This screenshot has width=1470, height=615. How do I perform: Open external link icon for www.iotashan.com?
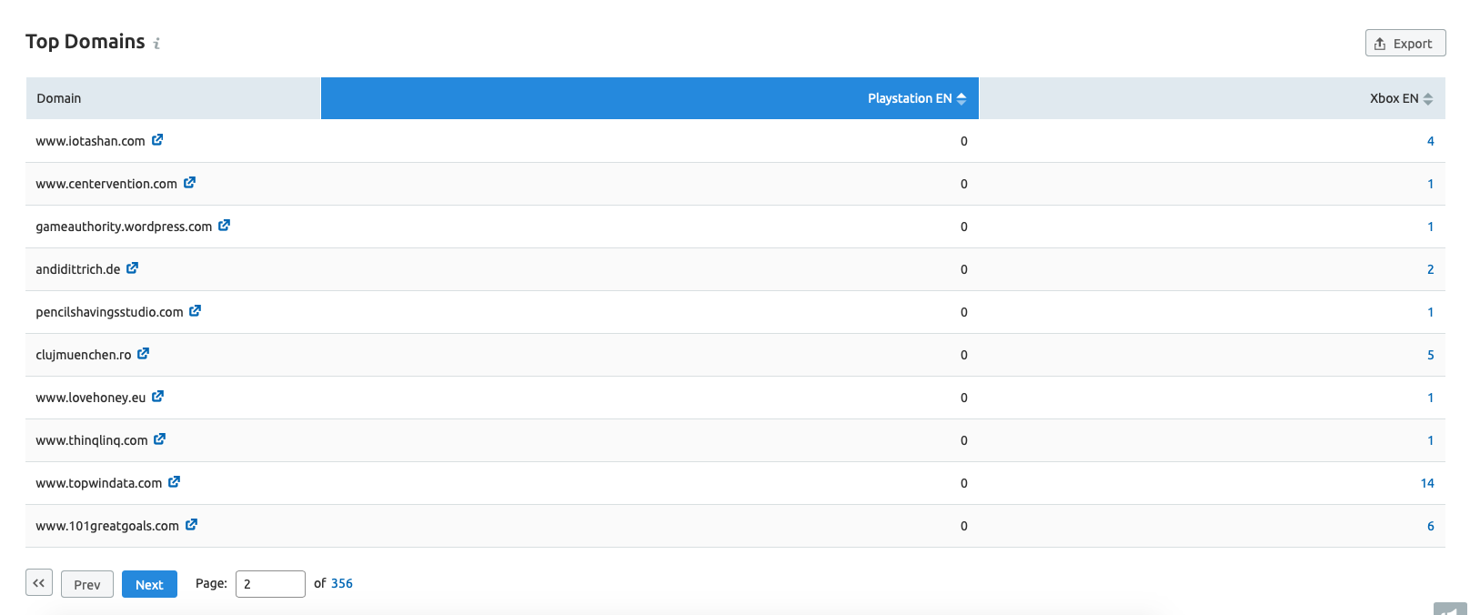pyautogui.click(x=157, y=140)
